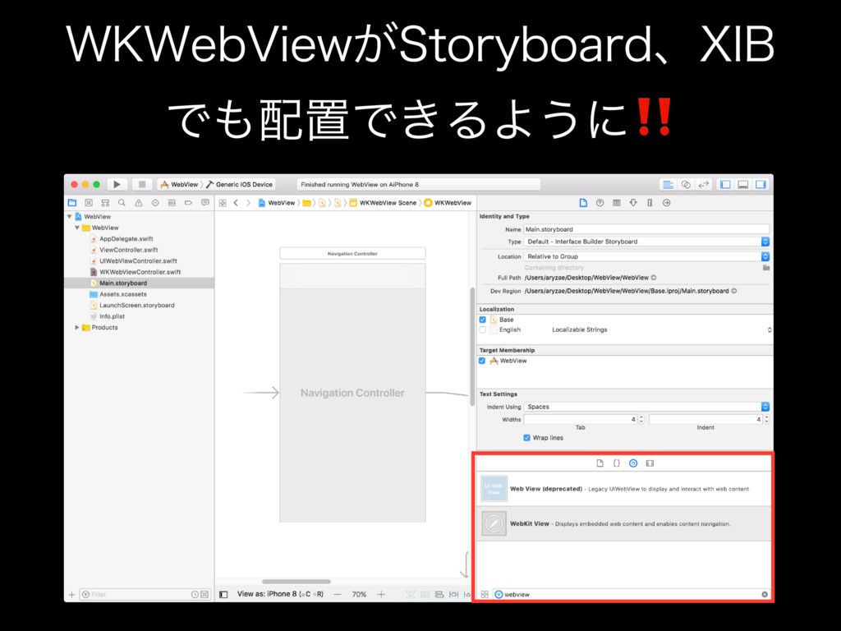Click WKWebView item in jump bar
The height and width of the screenshot is (631, 841).
448,203
